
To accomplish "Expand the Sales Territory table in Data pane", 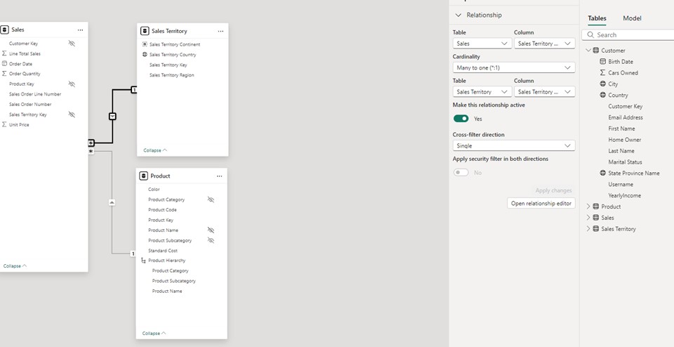I will [x=588, y=229].
